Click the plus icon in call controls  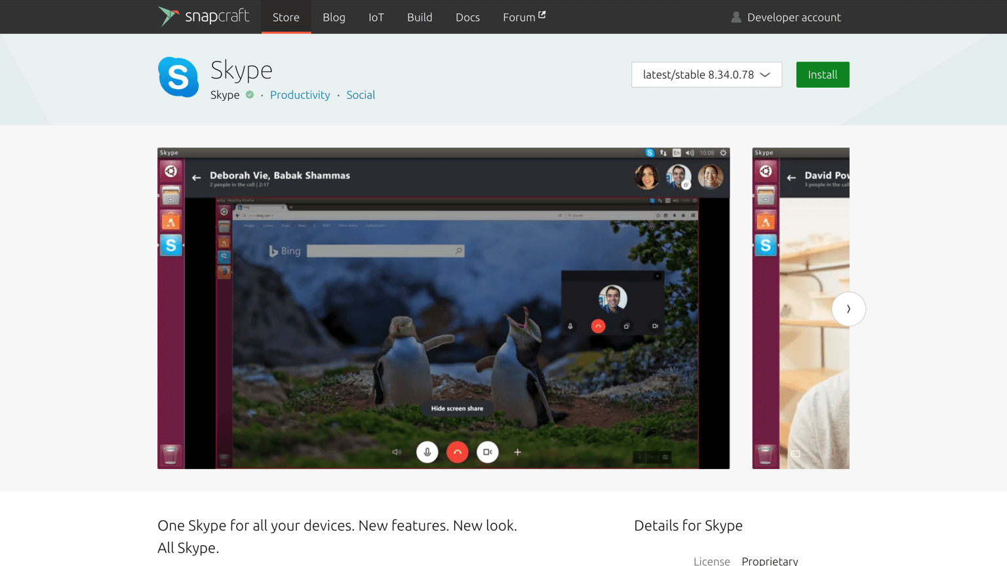[517, 452]
